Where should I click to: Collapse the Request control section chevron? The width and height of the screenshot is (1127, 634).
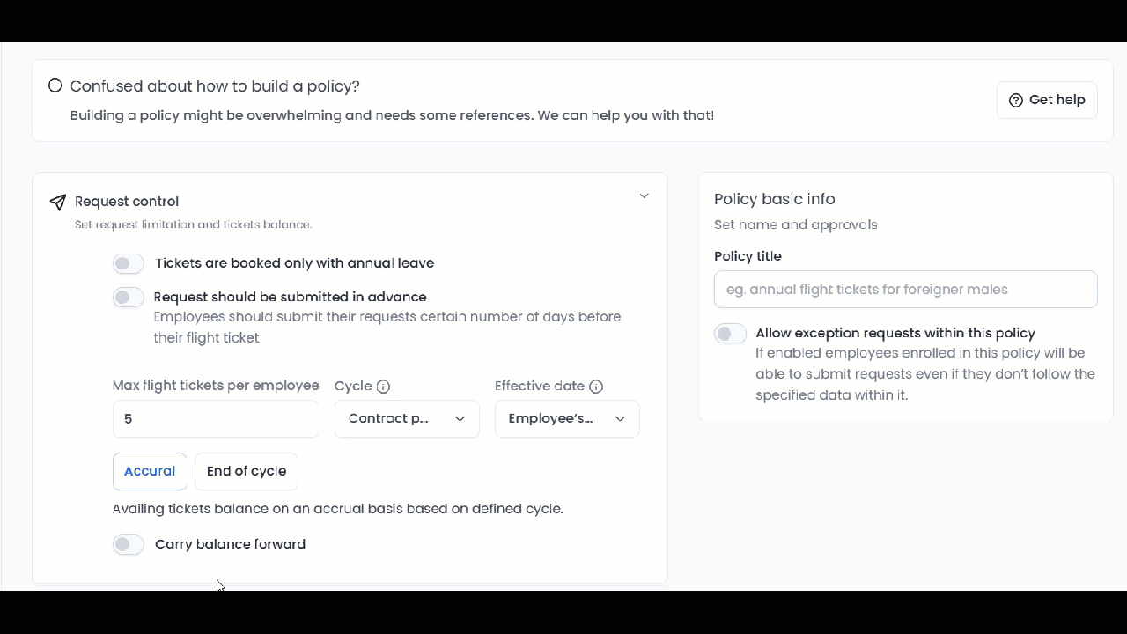pos(644,196)
